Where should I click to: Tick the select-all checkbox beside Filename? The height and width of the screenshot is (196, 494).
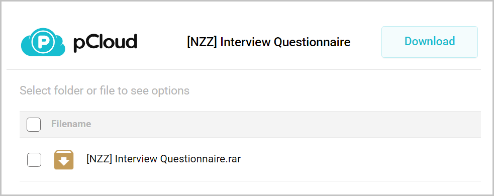click(x=34, y=125)
